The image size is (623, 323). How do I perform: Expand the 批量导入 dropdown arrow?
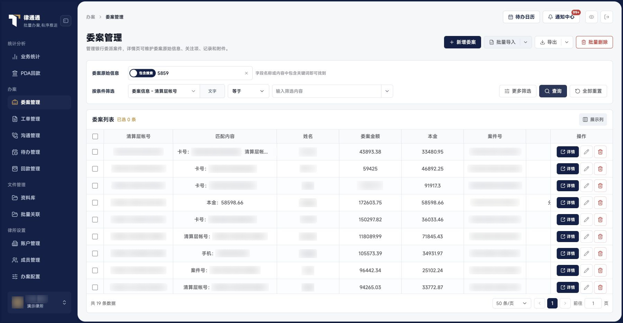coord(525,42)
